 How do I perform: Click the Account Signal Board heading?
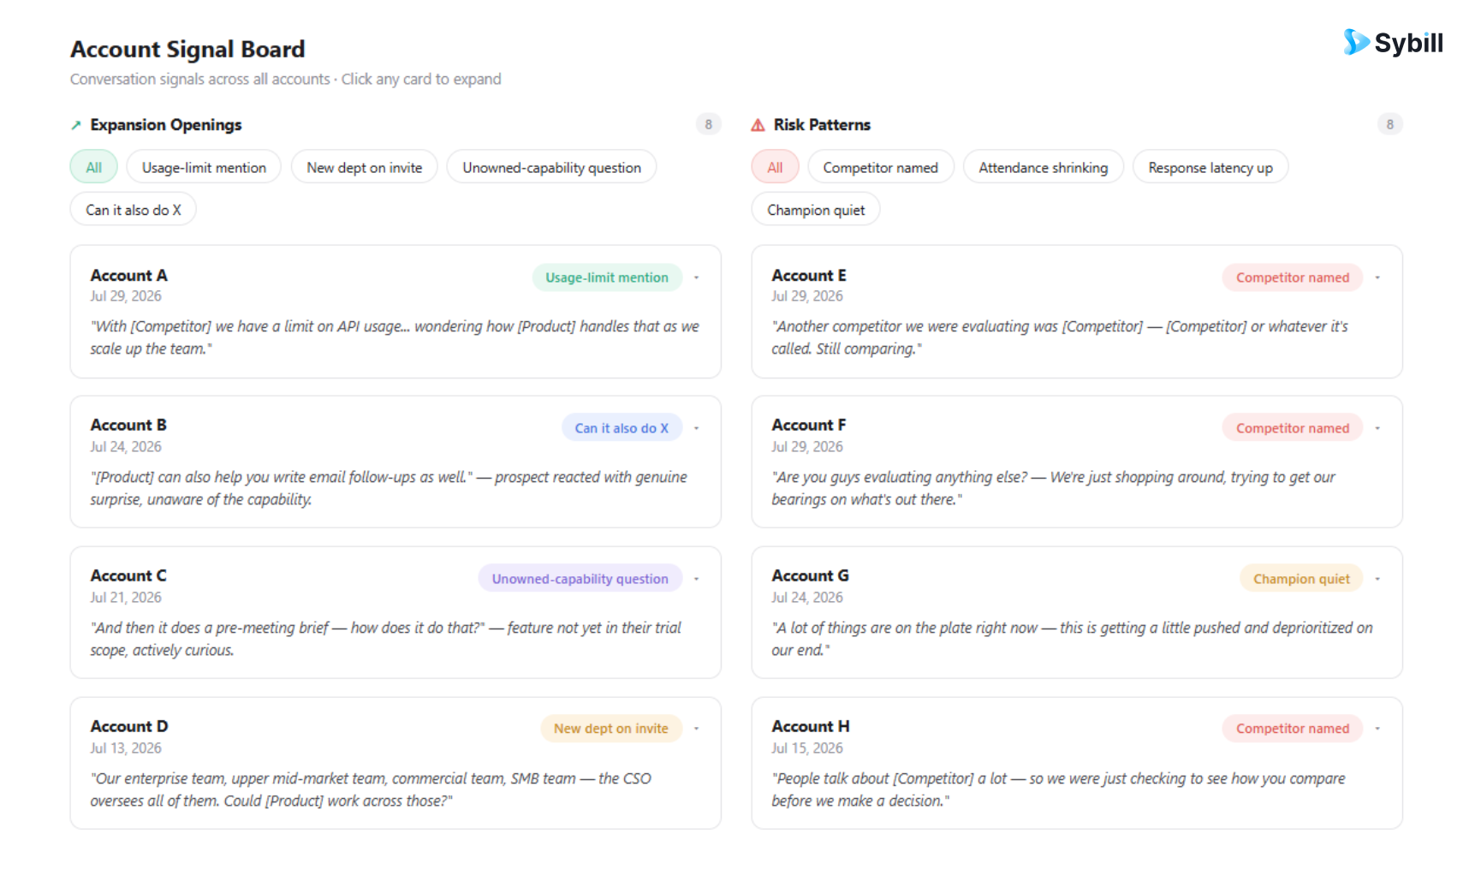pyautogui.click(x=187, y=50)
